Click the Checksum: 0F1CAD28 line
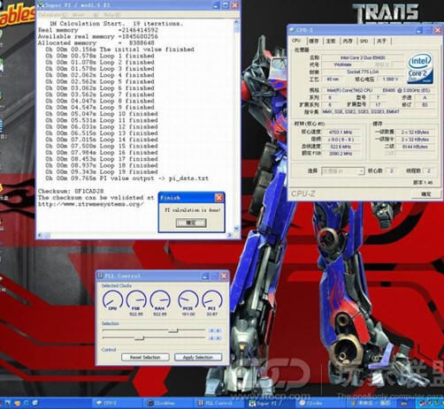Screen dimensions: 444x409 [71, 191]
